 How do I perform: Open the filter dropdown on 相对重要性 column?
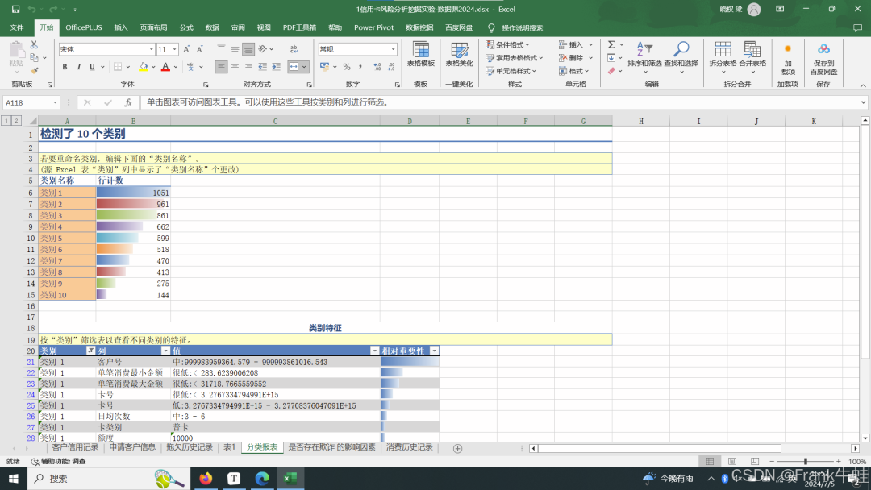(x=434, y=351)
